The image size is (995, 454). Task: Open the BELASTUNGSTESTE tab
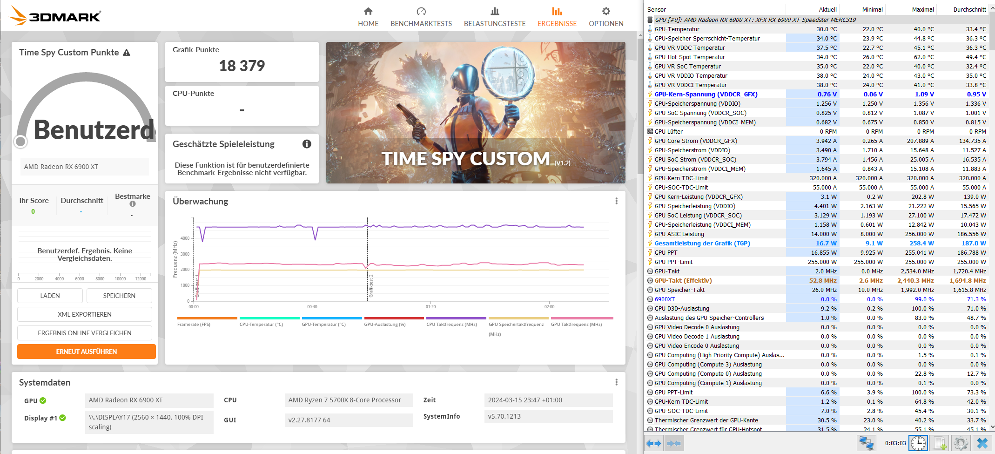pos(495,17)
